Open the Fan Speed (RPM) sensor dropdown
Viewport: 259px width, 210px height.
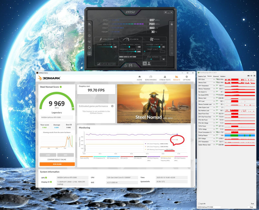(214, 95)
